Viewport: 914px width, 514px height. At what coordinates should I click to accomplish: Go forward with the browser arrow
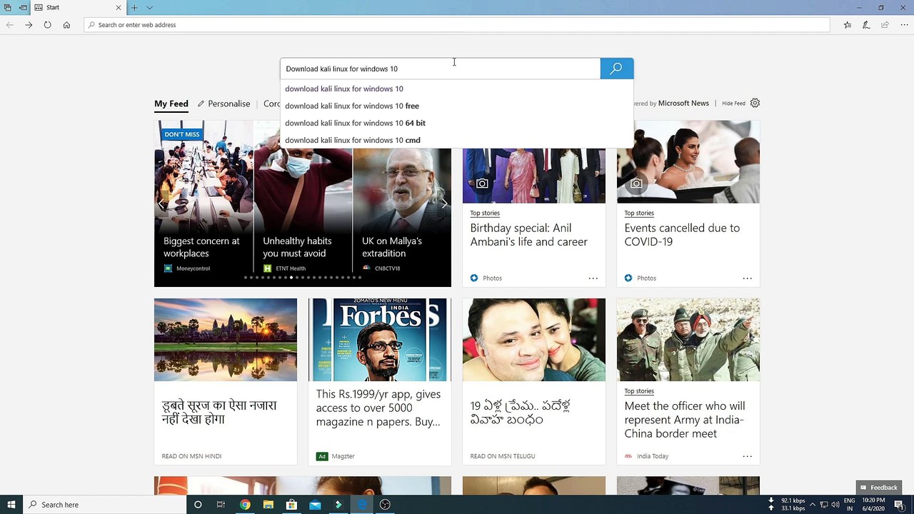pyautogui.click(x=29, y=25)
